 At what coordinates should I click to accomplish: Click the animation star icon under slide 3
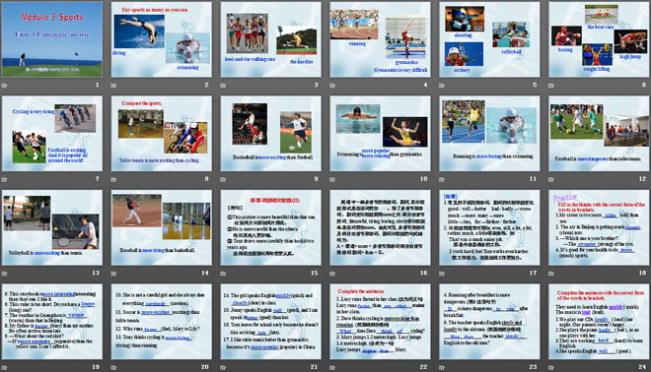tap(223, 86)
